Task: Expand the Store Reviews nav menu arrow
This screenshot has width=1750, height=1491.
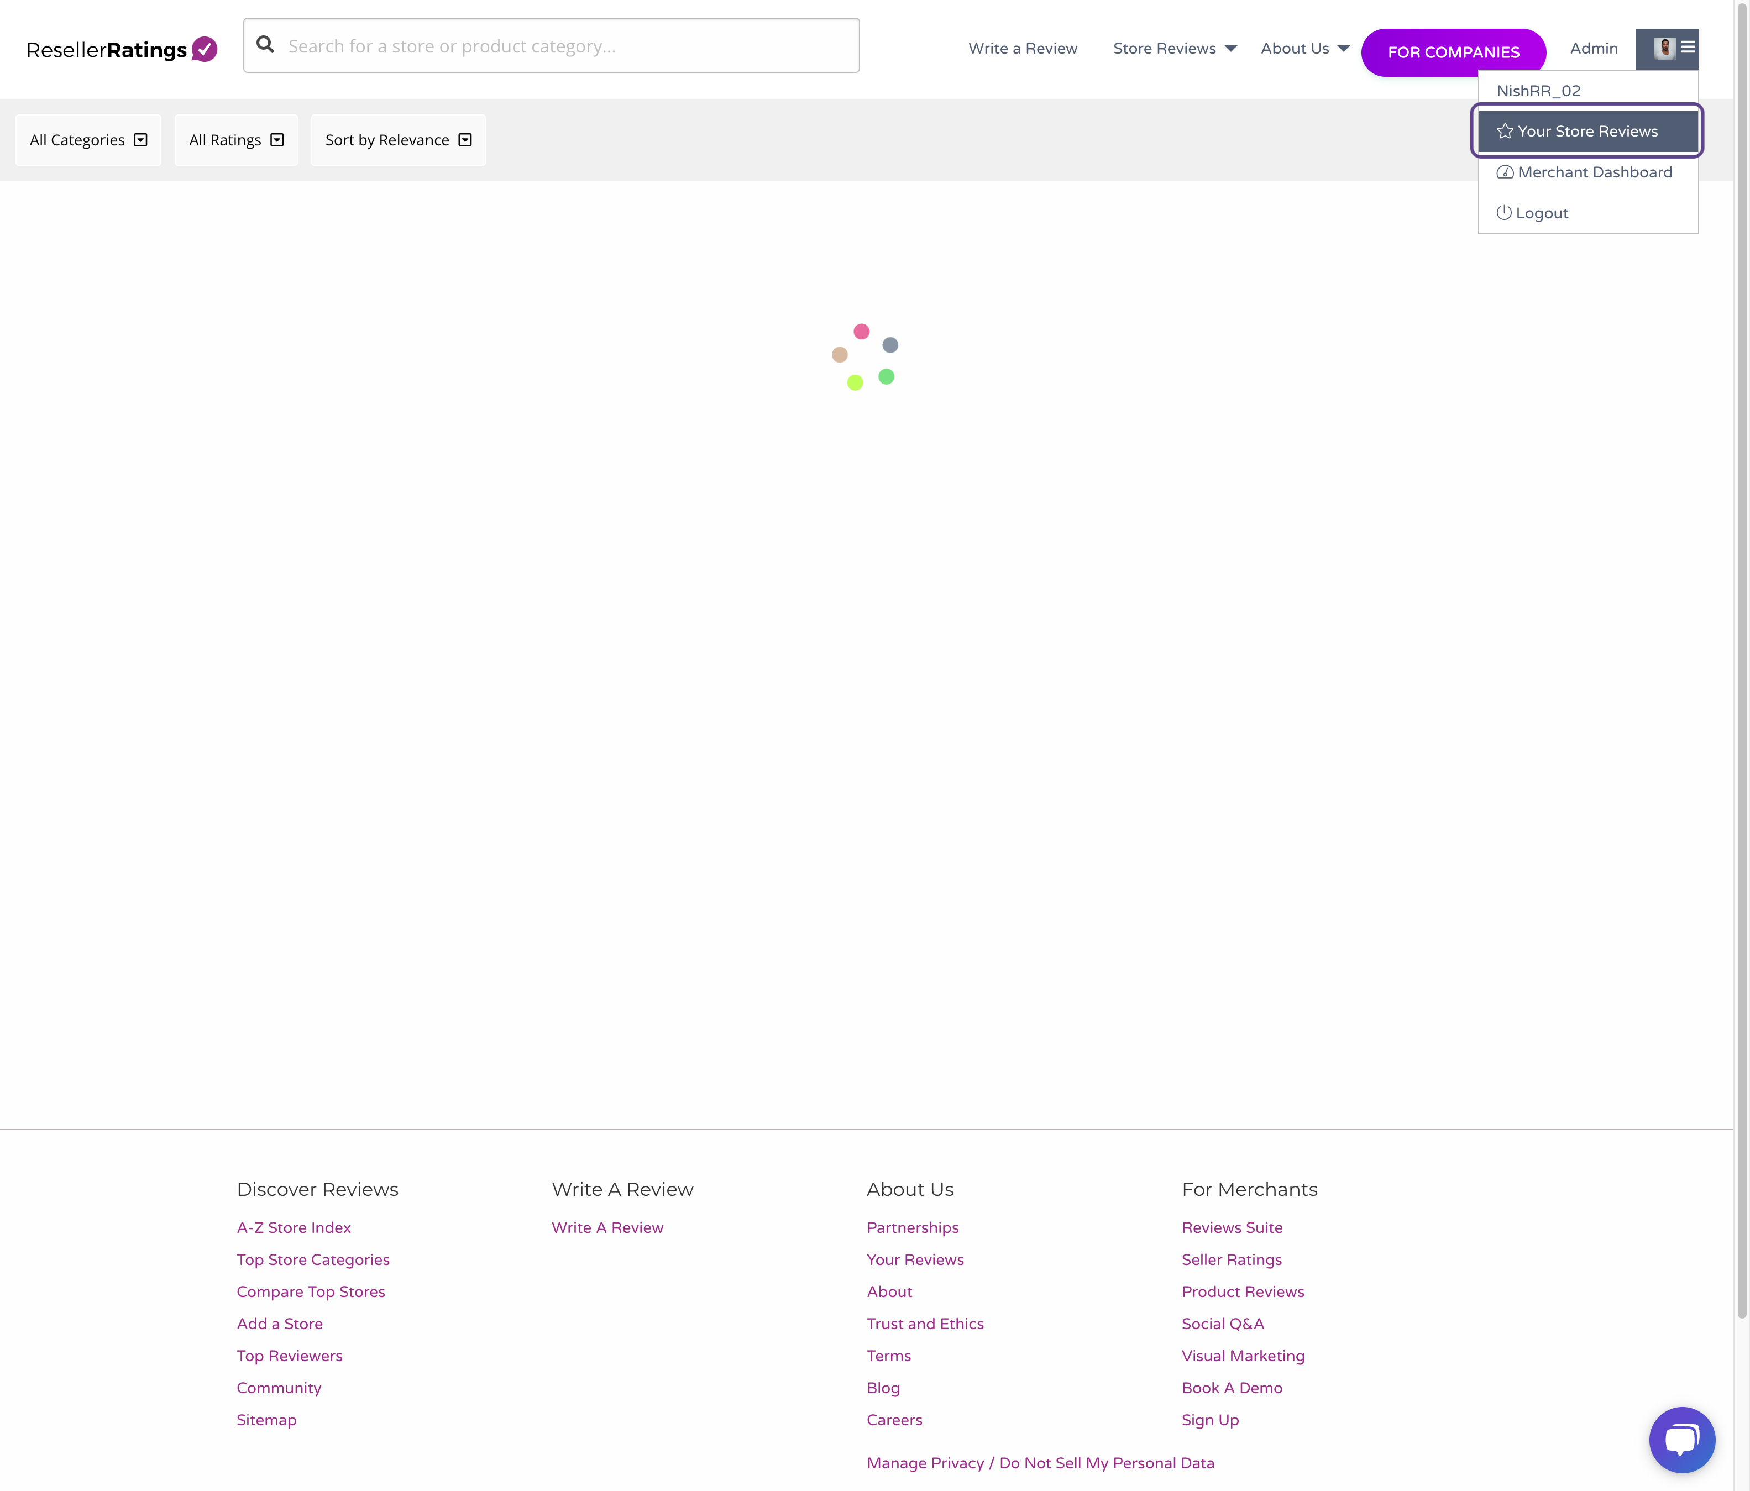Action: (x=1230, y=49)
